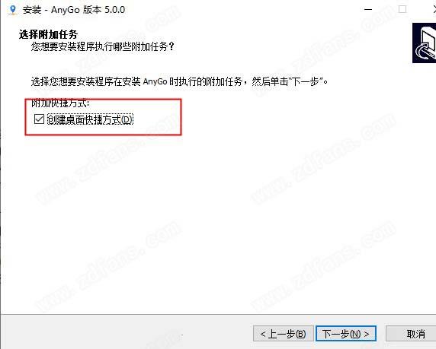Minimize the AnyGo installer window

[368, 9]
